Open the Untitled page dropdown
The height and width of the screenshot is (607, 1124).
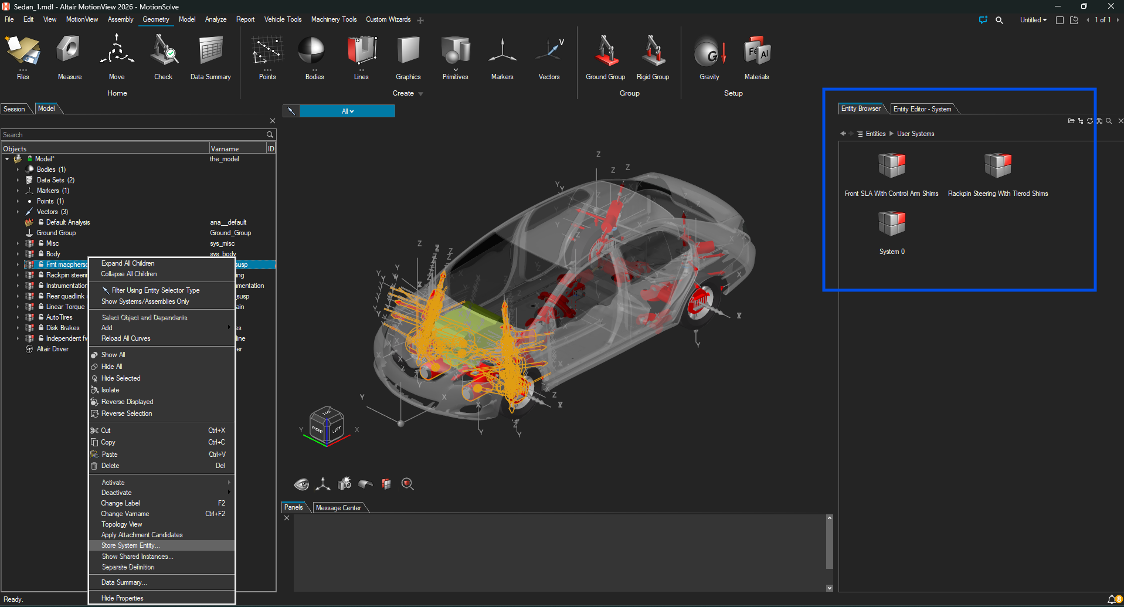[x=1033, y=20]
